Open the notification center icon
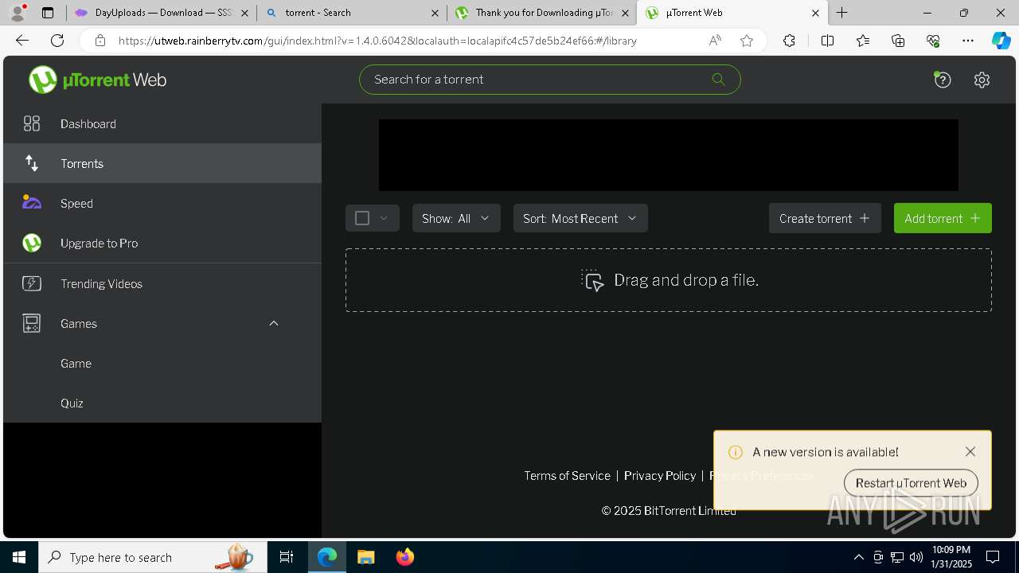The image size is (1019, 573). pos(993,557)
